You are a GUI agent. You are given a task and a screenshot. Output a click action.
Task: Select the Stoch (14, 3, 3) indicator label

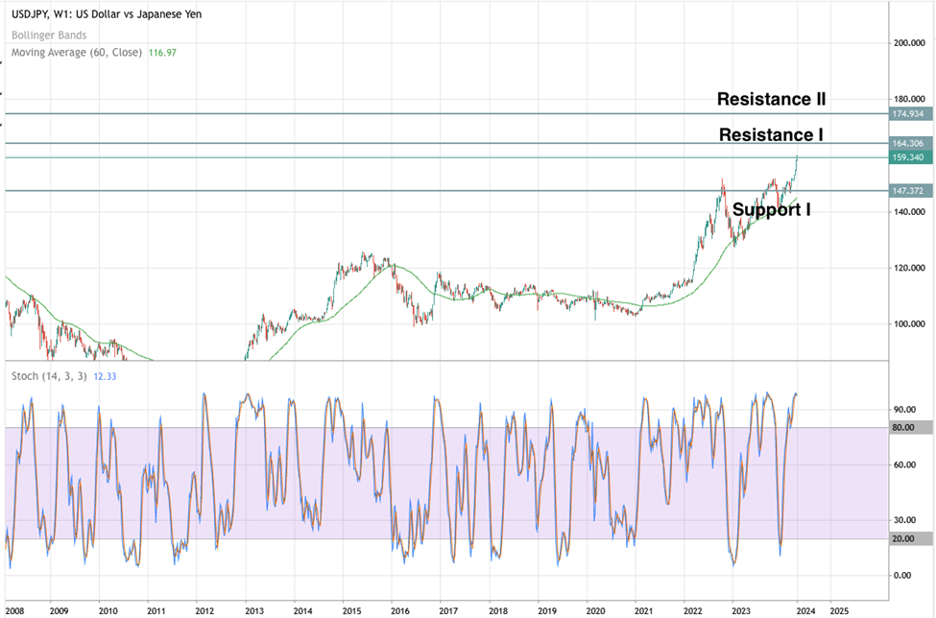[47, 376]
